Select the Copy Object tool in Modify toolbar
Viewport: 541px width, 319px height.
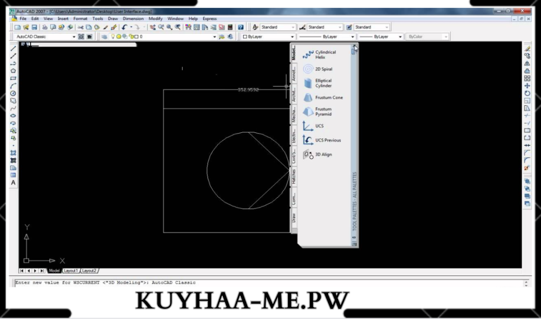(x=527, y=56)
